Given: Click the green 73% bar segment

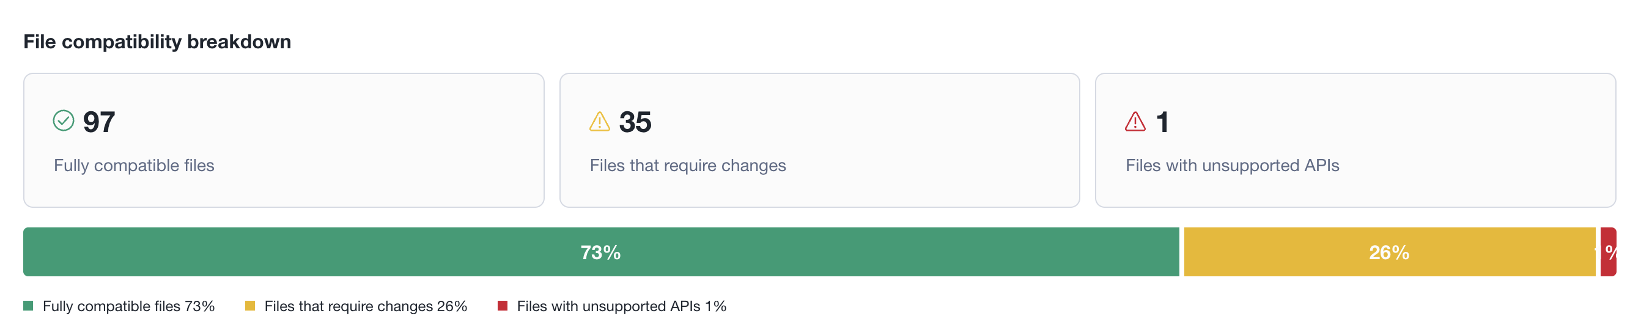Looking at the screenshot, I should tap(600, 252).
